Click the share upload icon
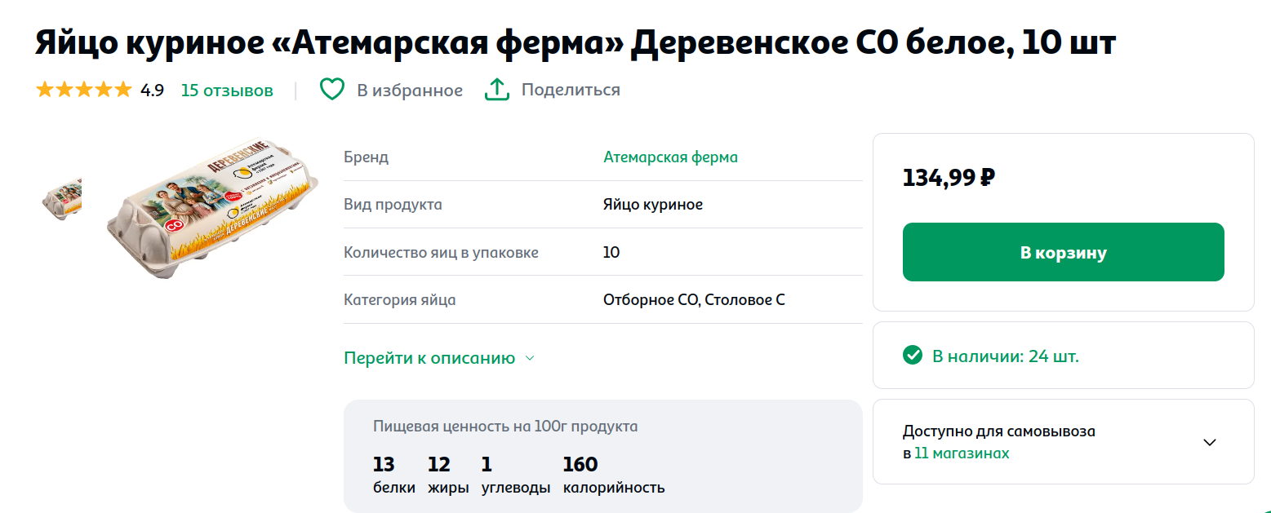This screenshot has height=513, width=1271. [x=497, y=90]
